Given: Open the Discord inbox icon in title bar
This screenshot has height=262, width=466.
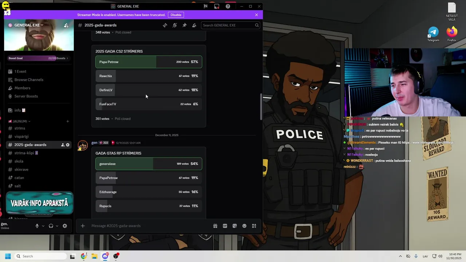Looking at the screenshot, I should coord(217,6).
